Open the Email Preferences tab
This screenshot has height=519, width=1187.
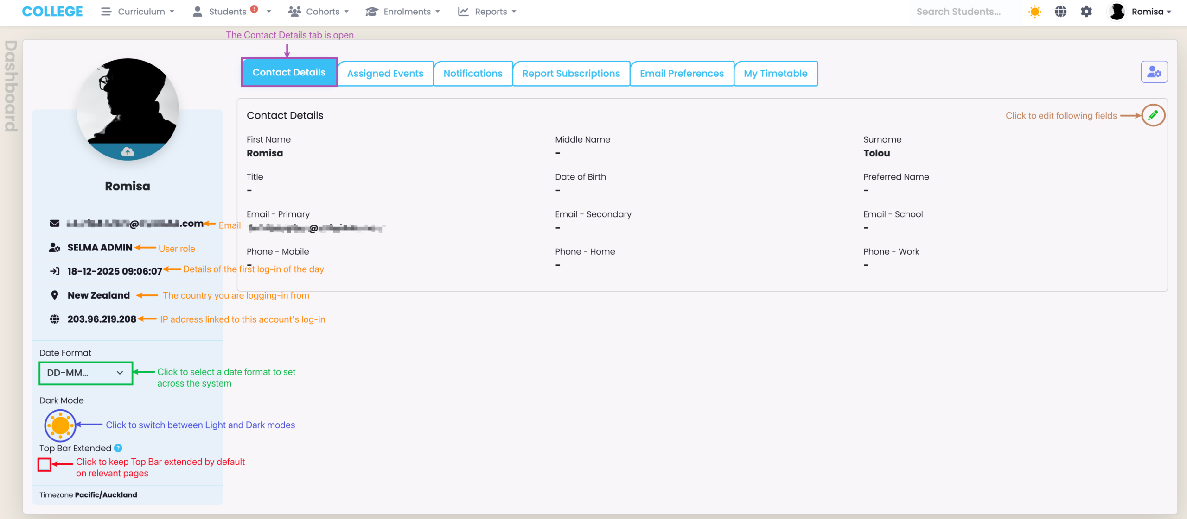pos(682,74)
